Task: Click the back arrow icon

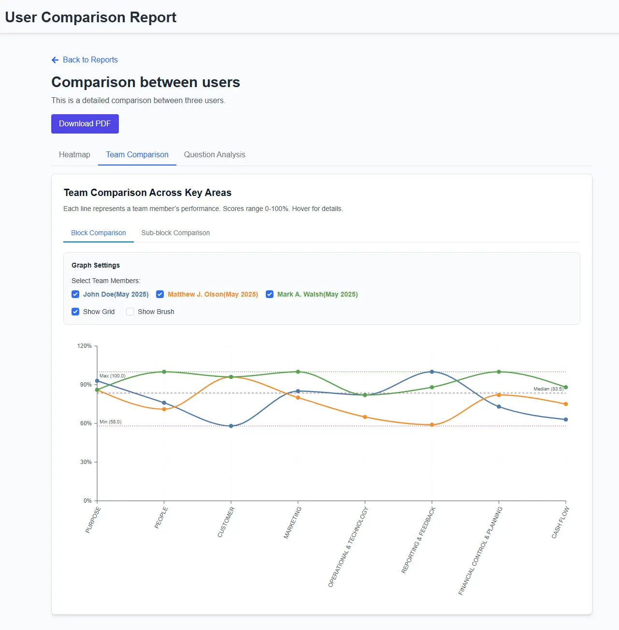Action: 55,60
